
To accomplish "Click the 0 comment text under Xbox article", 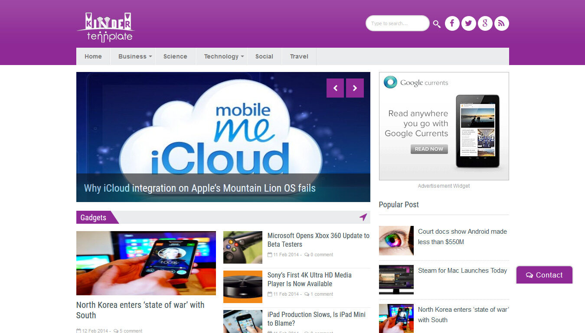I will [x=322, y=255].
